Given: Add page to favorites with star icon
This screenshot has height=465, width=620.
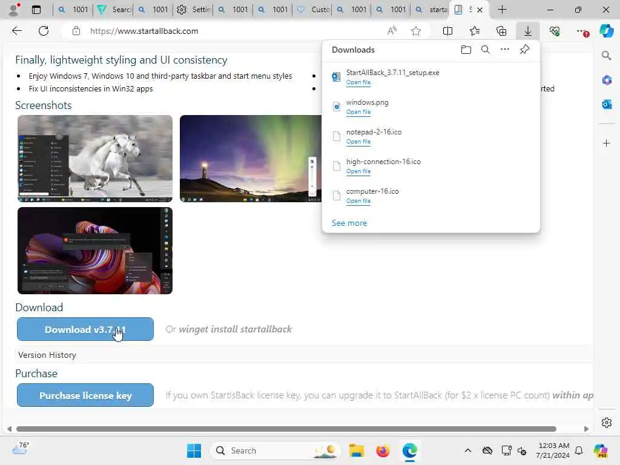Looking at the screenshot, I should pos(415,31).
